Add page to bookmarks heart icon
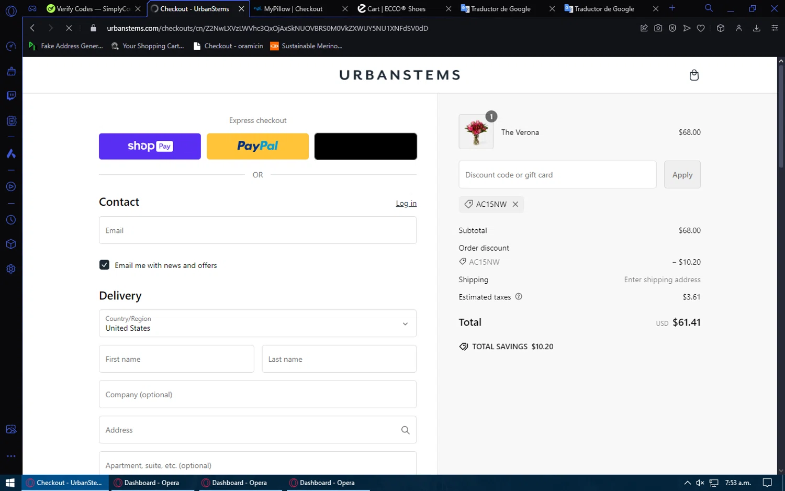This screenshot has height=491, width=785. tap(701, 28)
